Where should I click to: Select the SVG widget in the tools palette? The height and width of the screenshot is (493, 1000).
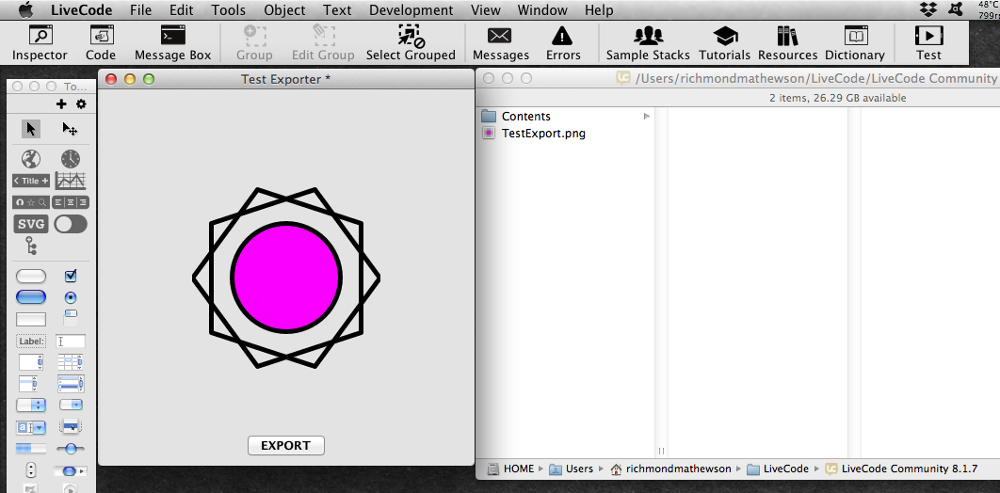click(31, 224)
